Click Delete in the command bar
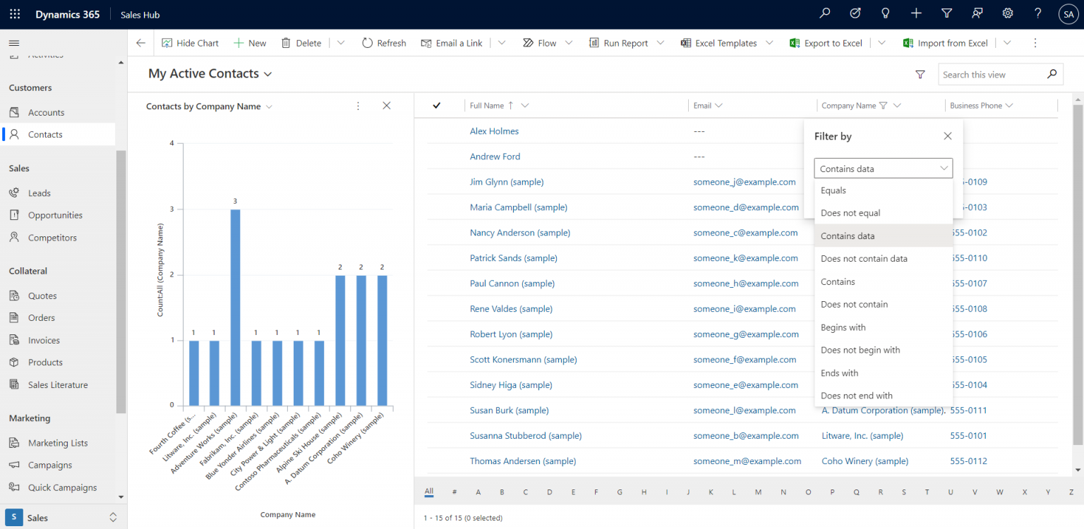Image resolution: width=1084 pixels, height=529 pixels. (301, 43)
